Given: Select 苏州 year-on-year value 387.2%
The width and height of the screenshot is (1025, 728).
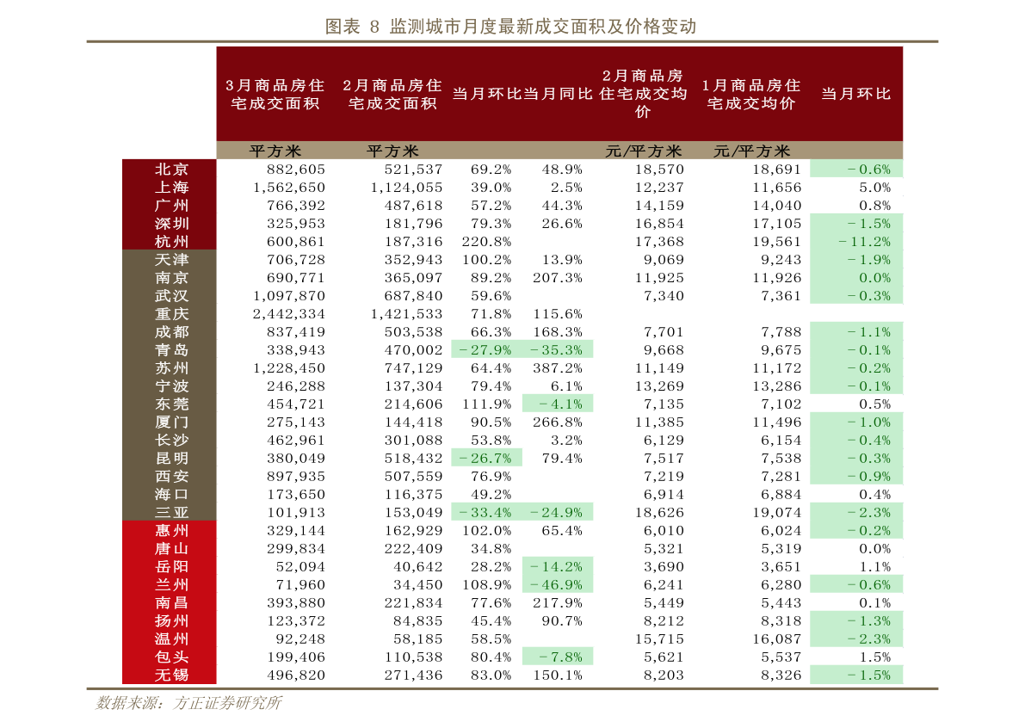Looking at the screenshot, I should pyautogui.click(x=557, y=368).
